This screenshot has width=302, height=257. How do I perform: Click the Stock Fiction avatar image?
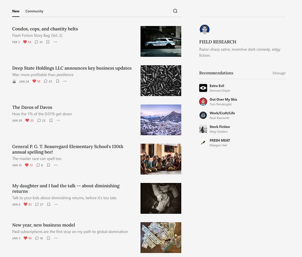pos(203,129)
